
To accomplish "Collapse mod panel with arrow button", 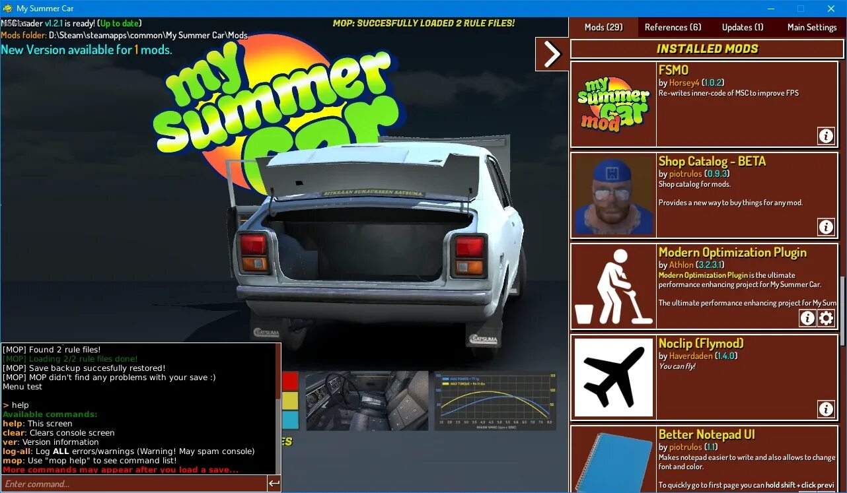I will coord(552,54).
